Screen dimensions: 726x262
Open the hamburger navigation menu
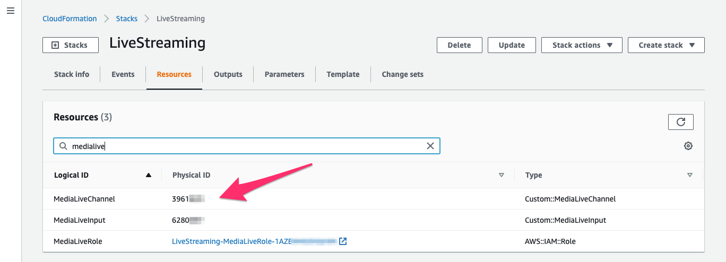[x=11, y=11]
